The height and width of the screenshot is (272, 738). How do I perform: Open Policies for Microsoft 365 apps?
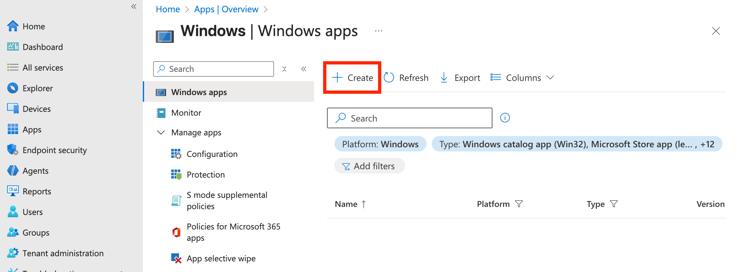234,232
